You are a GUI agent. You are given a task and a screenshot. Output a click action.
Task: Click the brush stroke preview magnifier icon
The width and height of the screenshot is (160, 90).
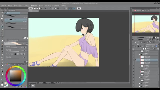pyautogui.click(x=27, y=44)
